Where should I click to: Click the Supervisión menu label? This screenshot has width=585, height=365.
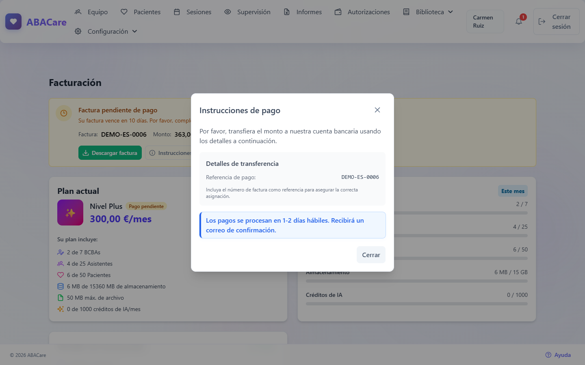[254, 12]
